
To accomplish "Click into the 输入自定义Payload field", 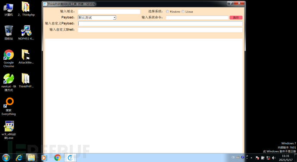I will [160, 24].
